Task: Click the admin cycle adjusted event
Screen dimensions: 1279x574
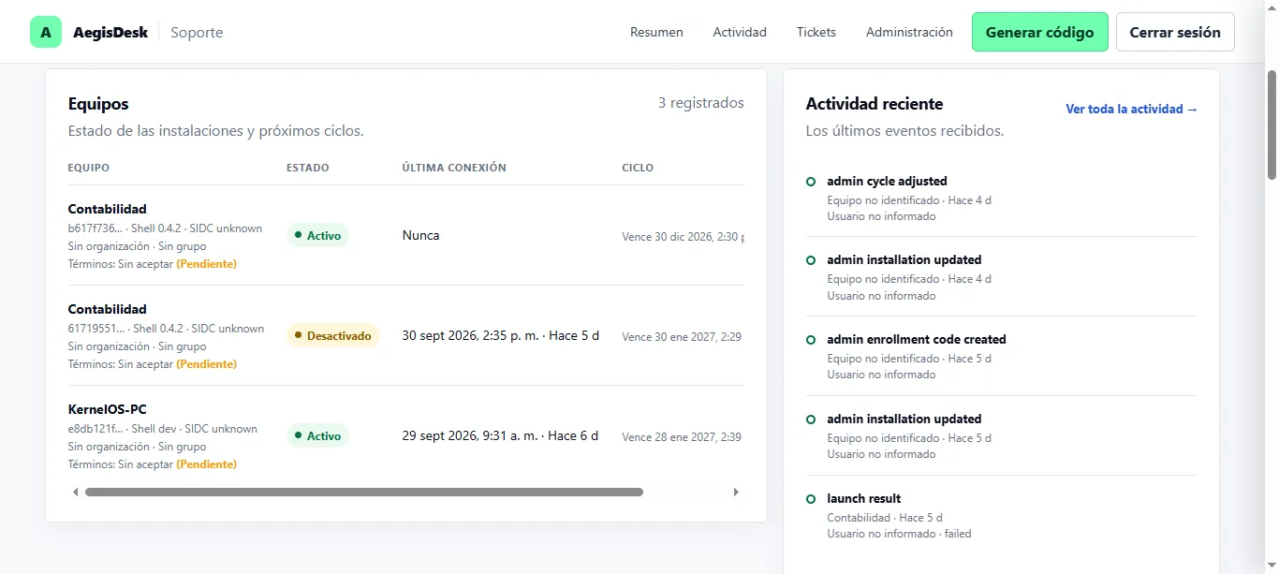Action: [x=887, y=181]
